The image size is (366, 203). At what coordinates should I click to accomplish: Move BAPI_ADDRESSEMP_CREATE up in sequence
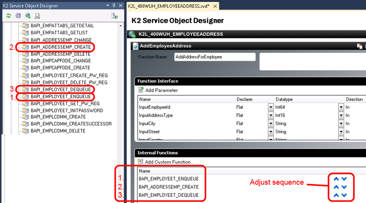click(x=336, y=187)
